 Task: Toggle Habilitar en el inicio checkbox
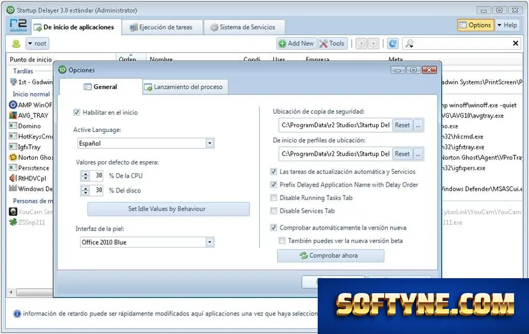pyautogui.click(x=77, y=113)
